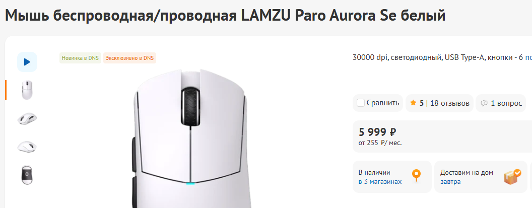Open the 1 вопрос section
Image resolution: width=532 pixels, height=208 pixels.
point(506,103)
